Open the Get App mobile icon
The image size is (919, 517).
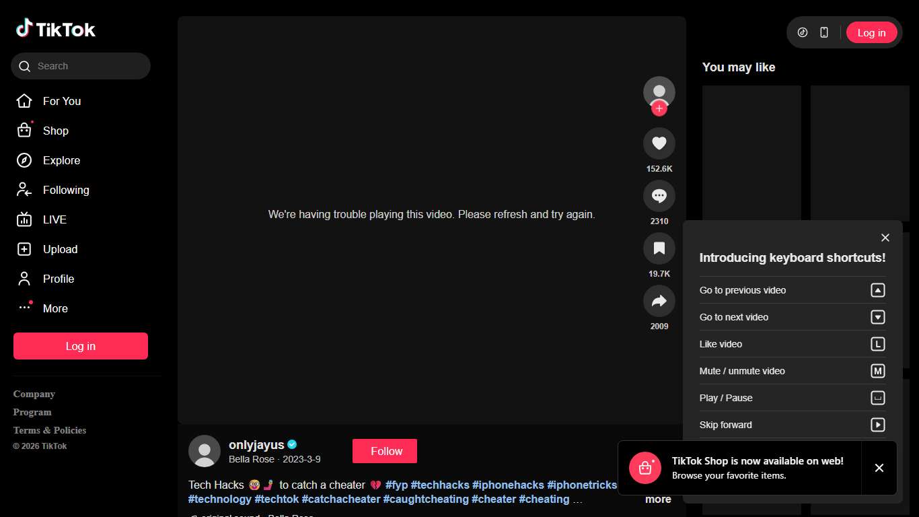[x=823, y=32]
